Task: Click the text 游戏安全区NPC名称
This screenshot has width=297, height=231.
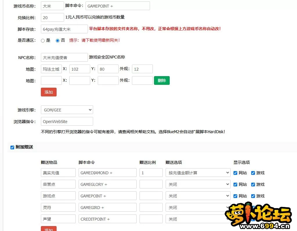Action: click(x=107, y=57)
